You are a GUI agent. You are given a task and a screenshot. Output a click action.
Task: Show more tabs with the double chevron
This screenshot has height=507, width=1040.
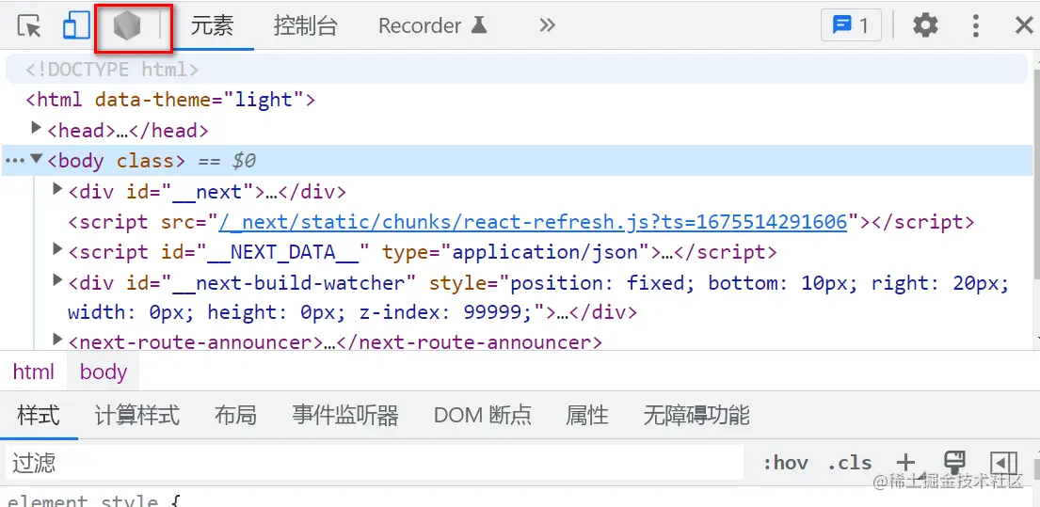547,25
